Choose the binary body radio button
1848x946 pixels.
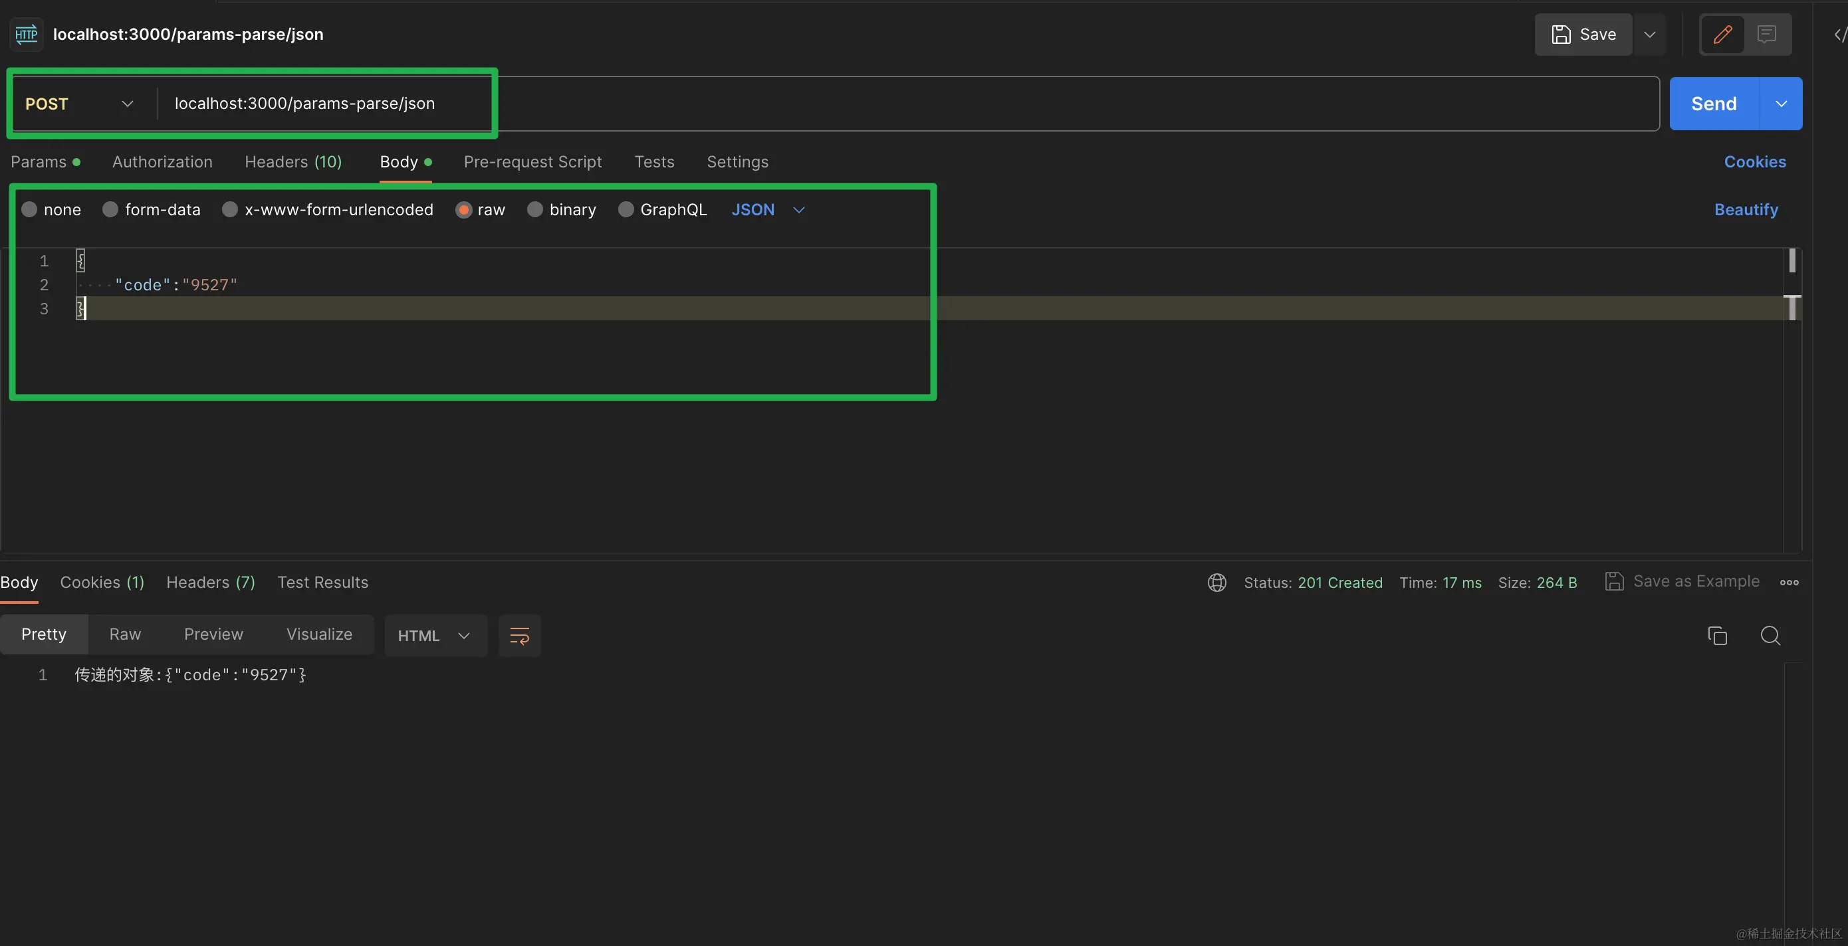click(535, 209)
